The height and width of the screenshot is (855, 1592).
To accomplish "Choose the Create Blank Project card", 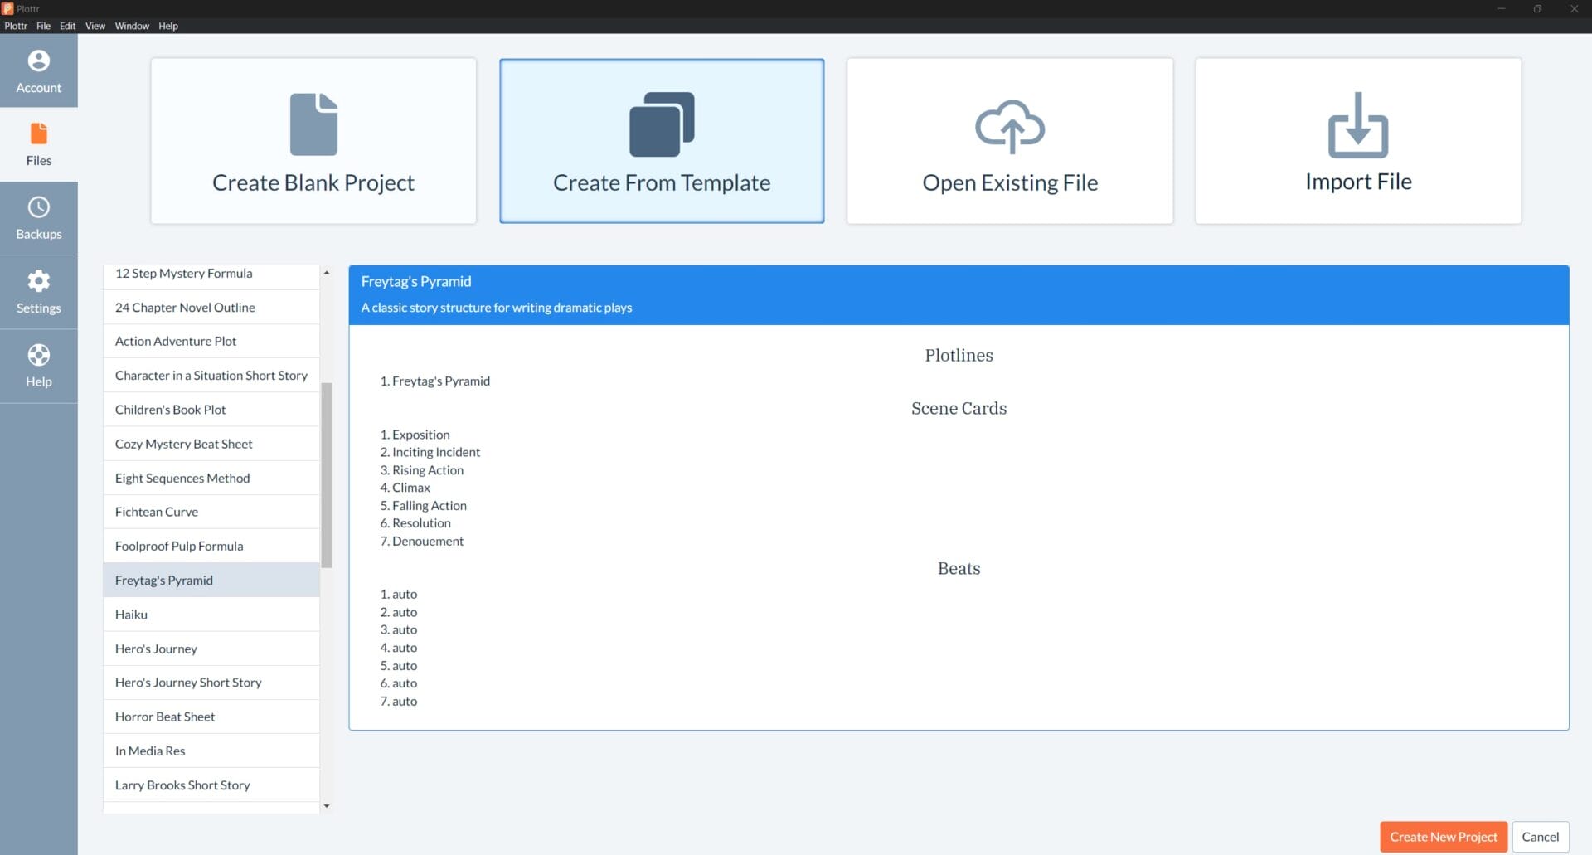I will pos(313,141).
